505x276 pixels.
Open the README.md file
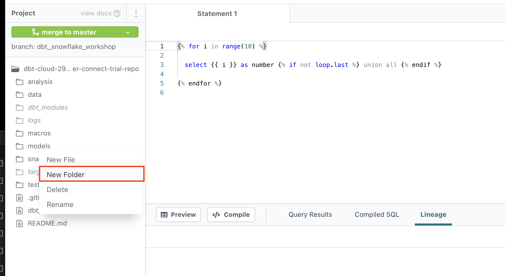coord(47,223)
